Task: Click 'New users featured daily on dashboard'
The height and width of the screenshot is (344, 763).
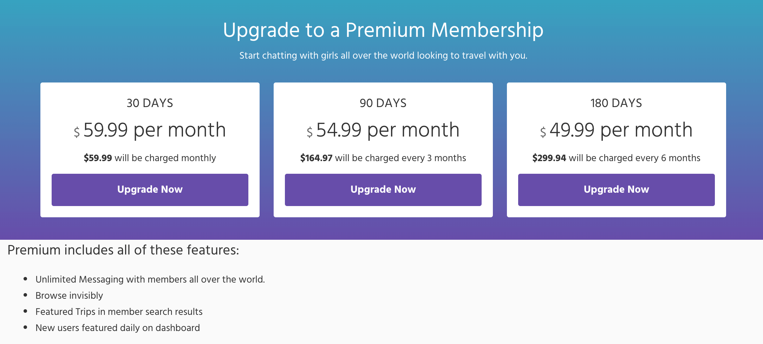Action: pyautogui.click(x=117, y=328)
